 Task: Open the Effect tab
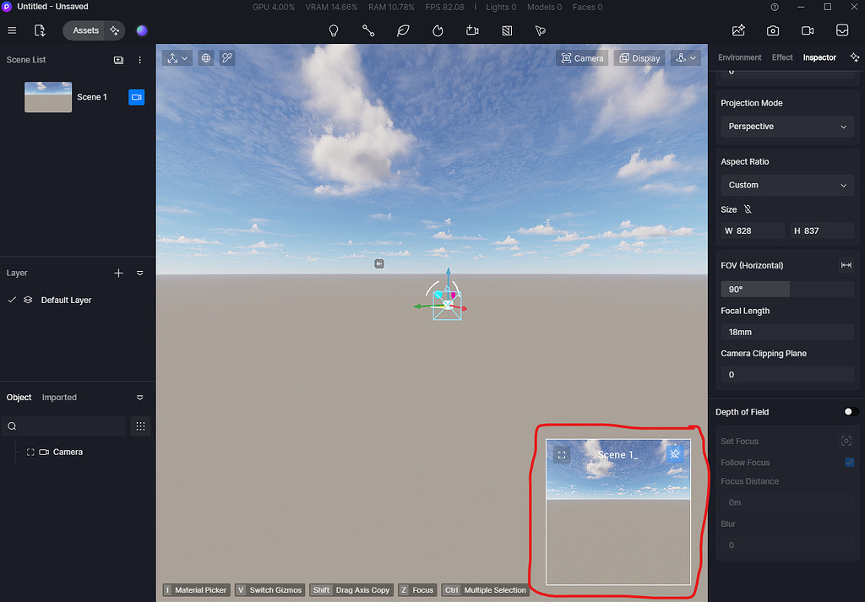782,57
